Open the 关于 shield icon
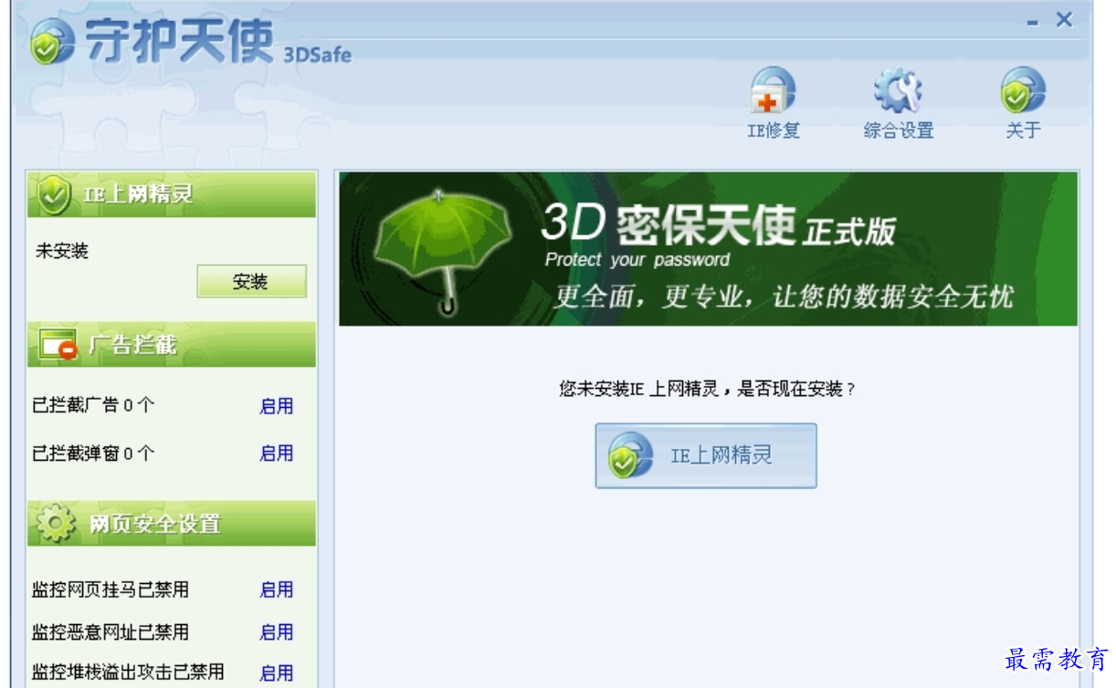The image size is (1116, 688). pos(1023,91)
